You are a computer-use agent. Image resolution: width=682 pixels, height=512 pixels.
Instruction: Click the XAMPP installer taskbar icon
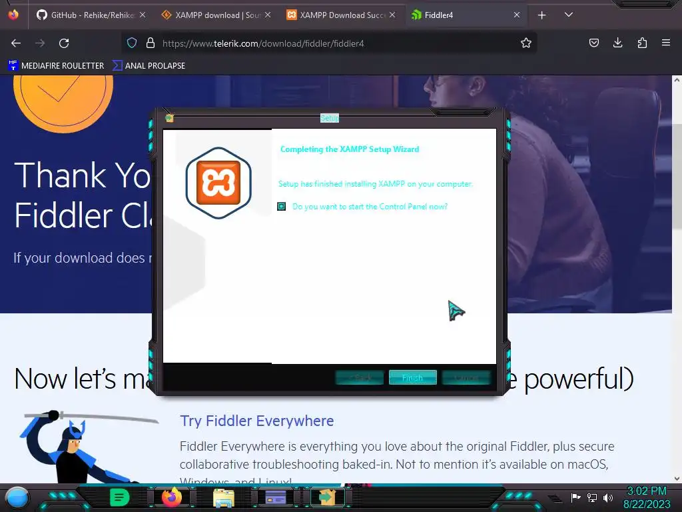click(x=327, y=497)
